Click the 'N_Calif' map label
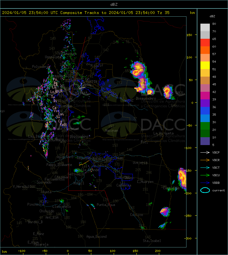Screen dimensions: 228x255 (97, 65)
